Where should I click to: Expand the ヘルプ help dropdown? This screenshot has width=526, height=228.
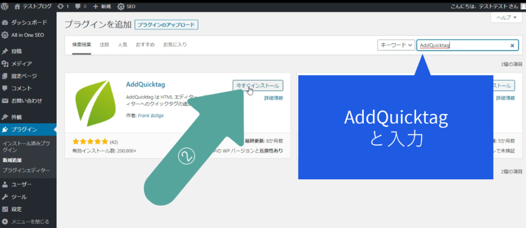coord(506,18)
